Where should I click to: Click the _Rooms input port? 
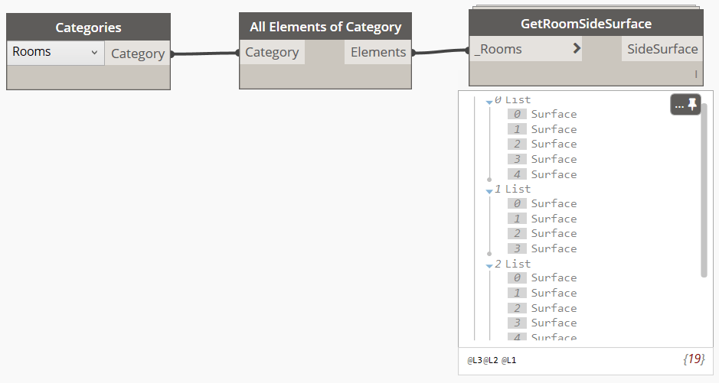(x=498, y=49)
